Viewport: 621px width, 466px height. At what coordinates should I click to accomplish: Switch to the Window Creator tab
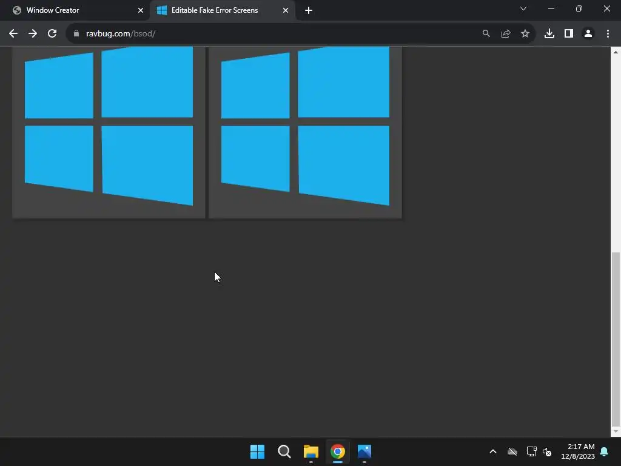click(x=75, y=10)
